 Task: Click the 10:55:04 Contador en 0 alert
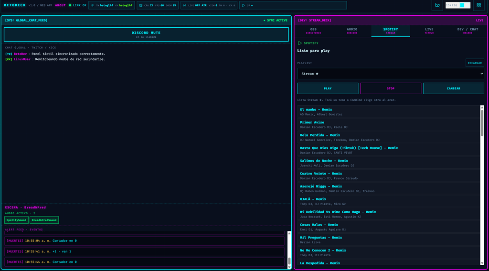(x=144, y=241)
